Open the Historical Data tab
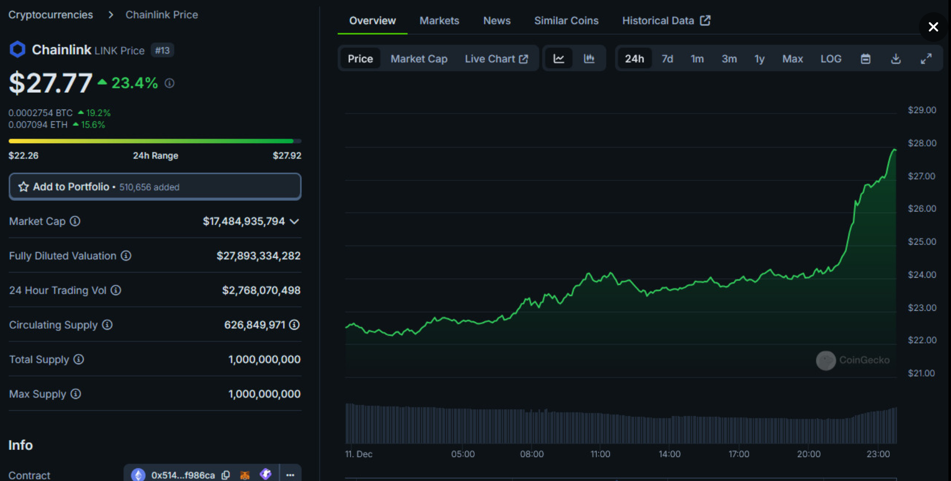Viewport: 951px width, 481px height. tap(666, 20)
